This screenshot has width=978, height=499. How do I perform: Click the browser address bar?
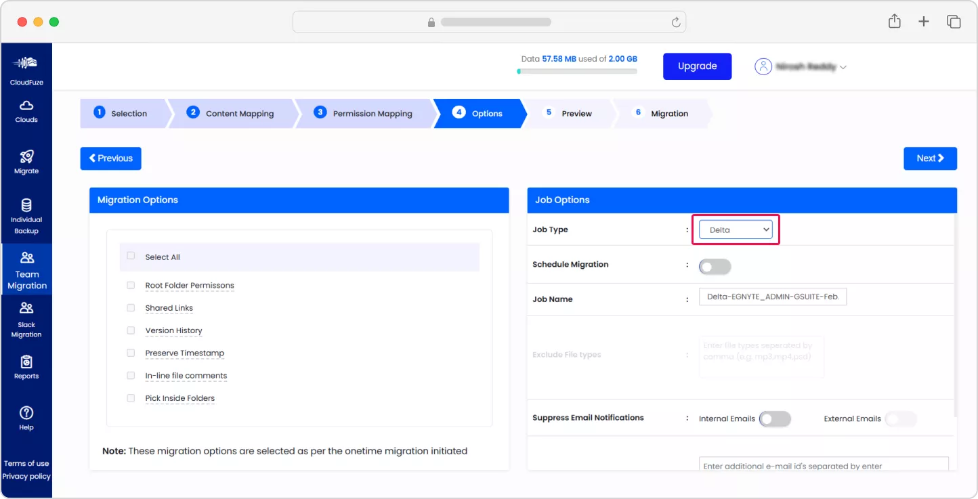coord(489,22)
